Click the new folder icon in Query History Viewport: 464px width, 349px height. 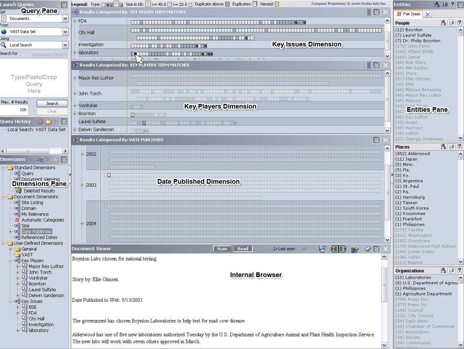point(48,122)
